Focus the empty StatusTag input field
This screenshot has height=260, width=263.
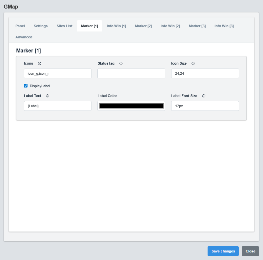click(131, 73)
